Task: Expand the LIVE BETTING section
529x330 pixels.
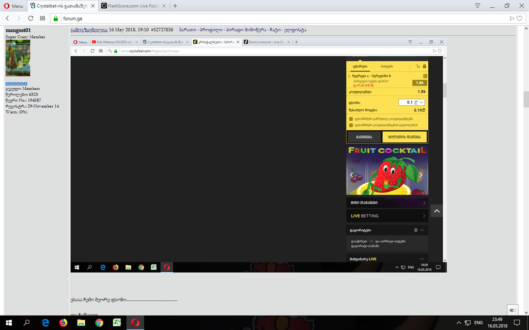Action: pos(387,216)
